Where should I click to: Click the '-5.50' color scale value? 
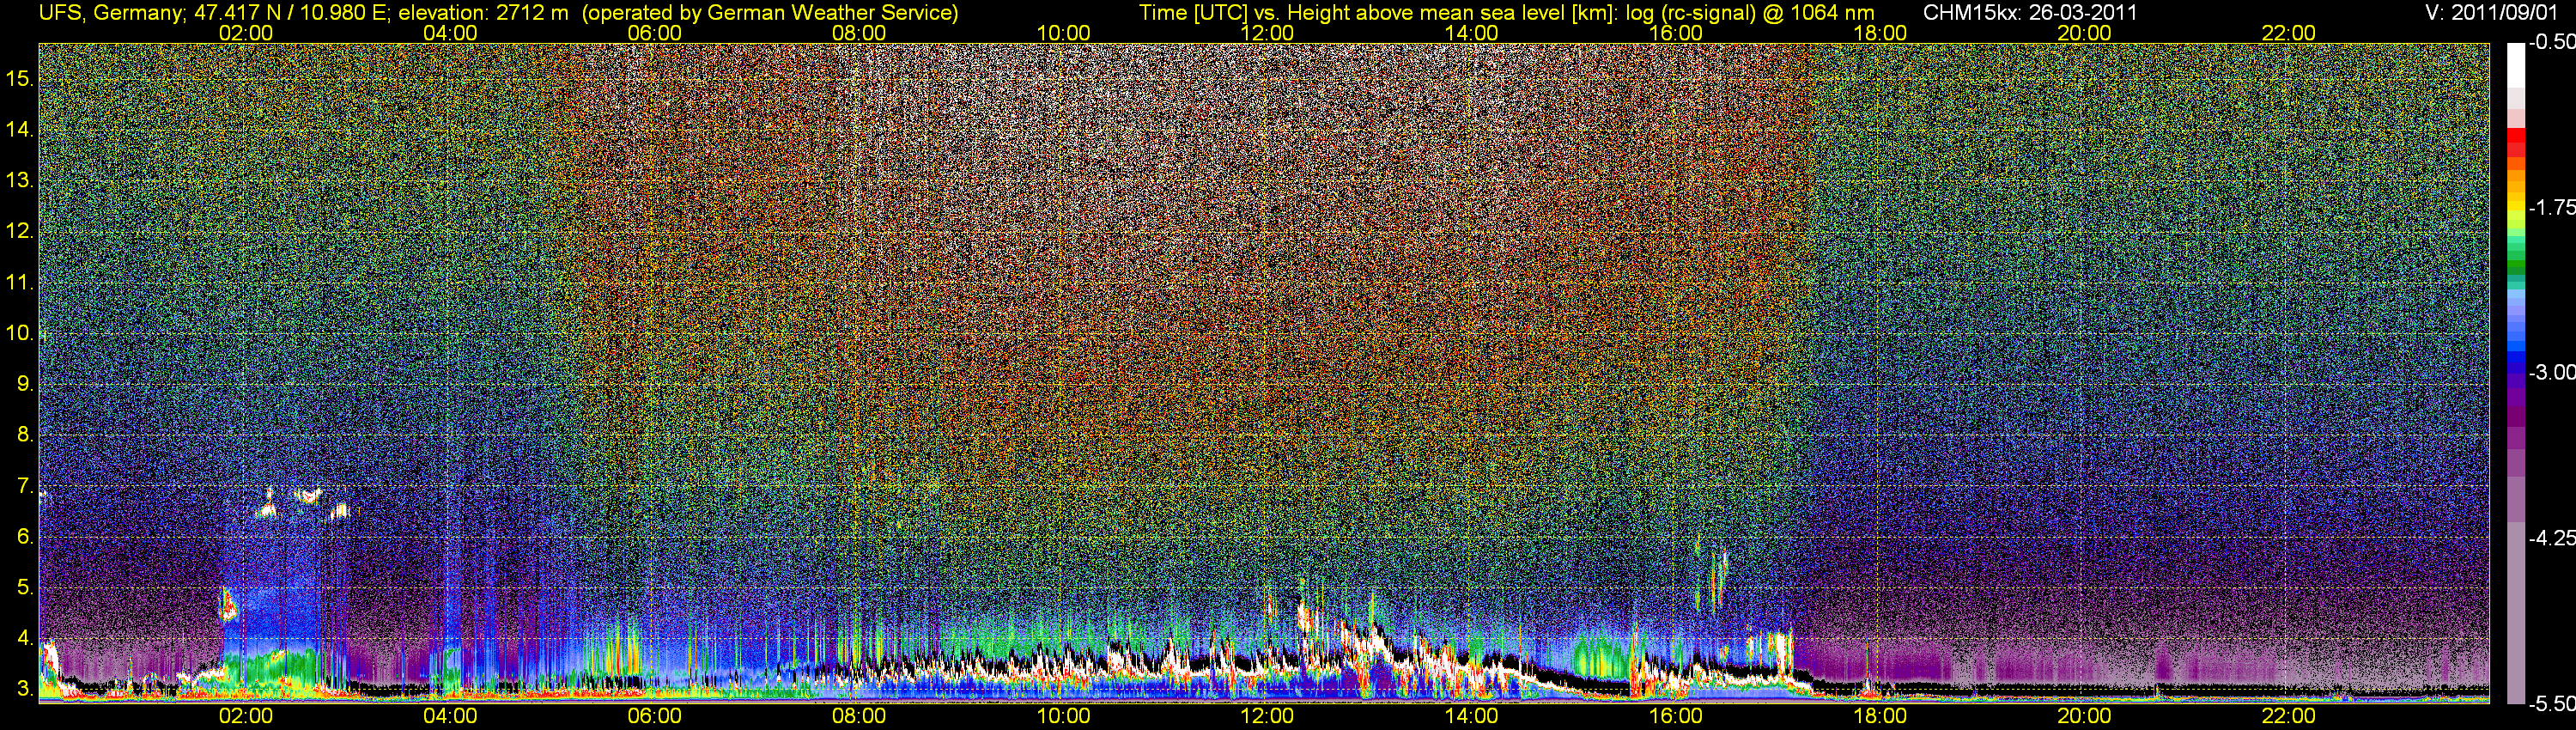2551,704
